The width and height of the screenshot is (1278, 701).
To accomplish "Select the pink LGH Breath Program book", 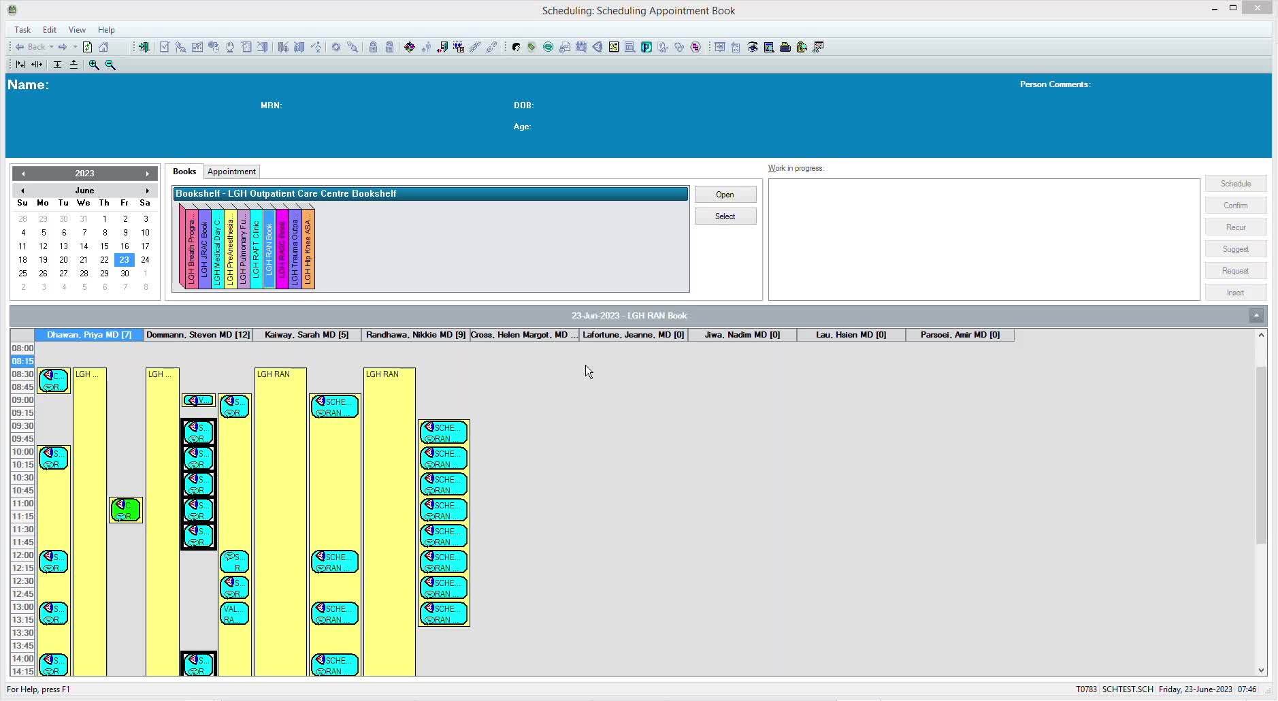I will 191,249.
